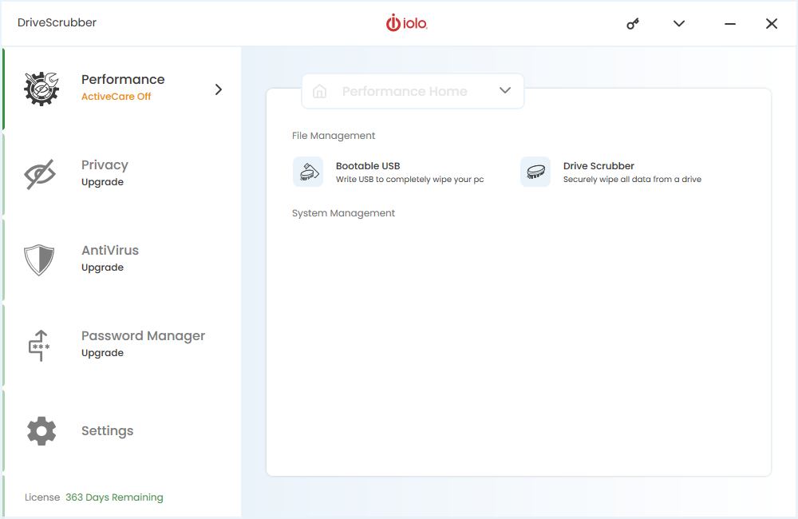Viewport: 798px width, 519px height.
Task: Close the DriveScrubber window
Action: (772, 23)
